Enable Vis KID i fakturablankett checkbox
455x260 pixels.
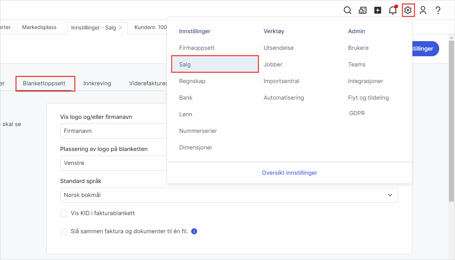tap(64, 214)
